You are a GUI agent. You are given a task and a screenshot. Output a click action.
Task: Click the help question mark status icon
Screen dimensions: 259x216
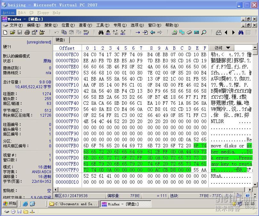(247, 196)
